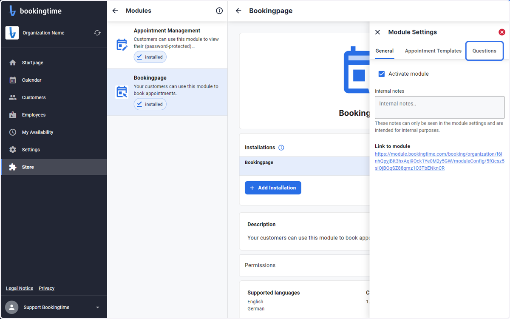Select the Appointment Management module
This screenshot has width=510, height=319.
click(x=167, y=45)
